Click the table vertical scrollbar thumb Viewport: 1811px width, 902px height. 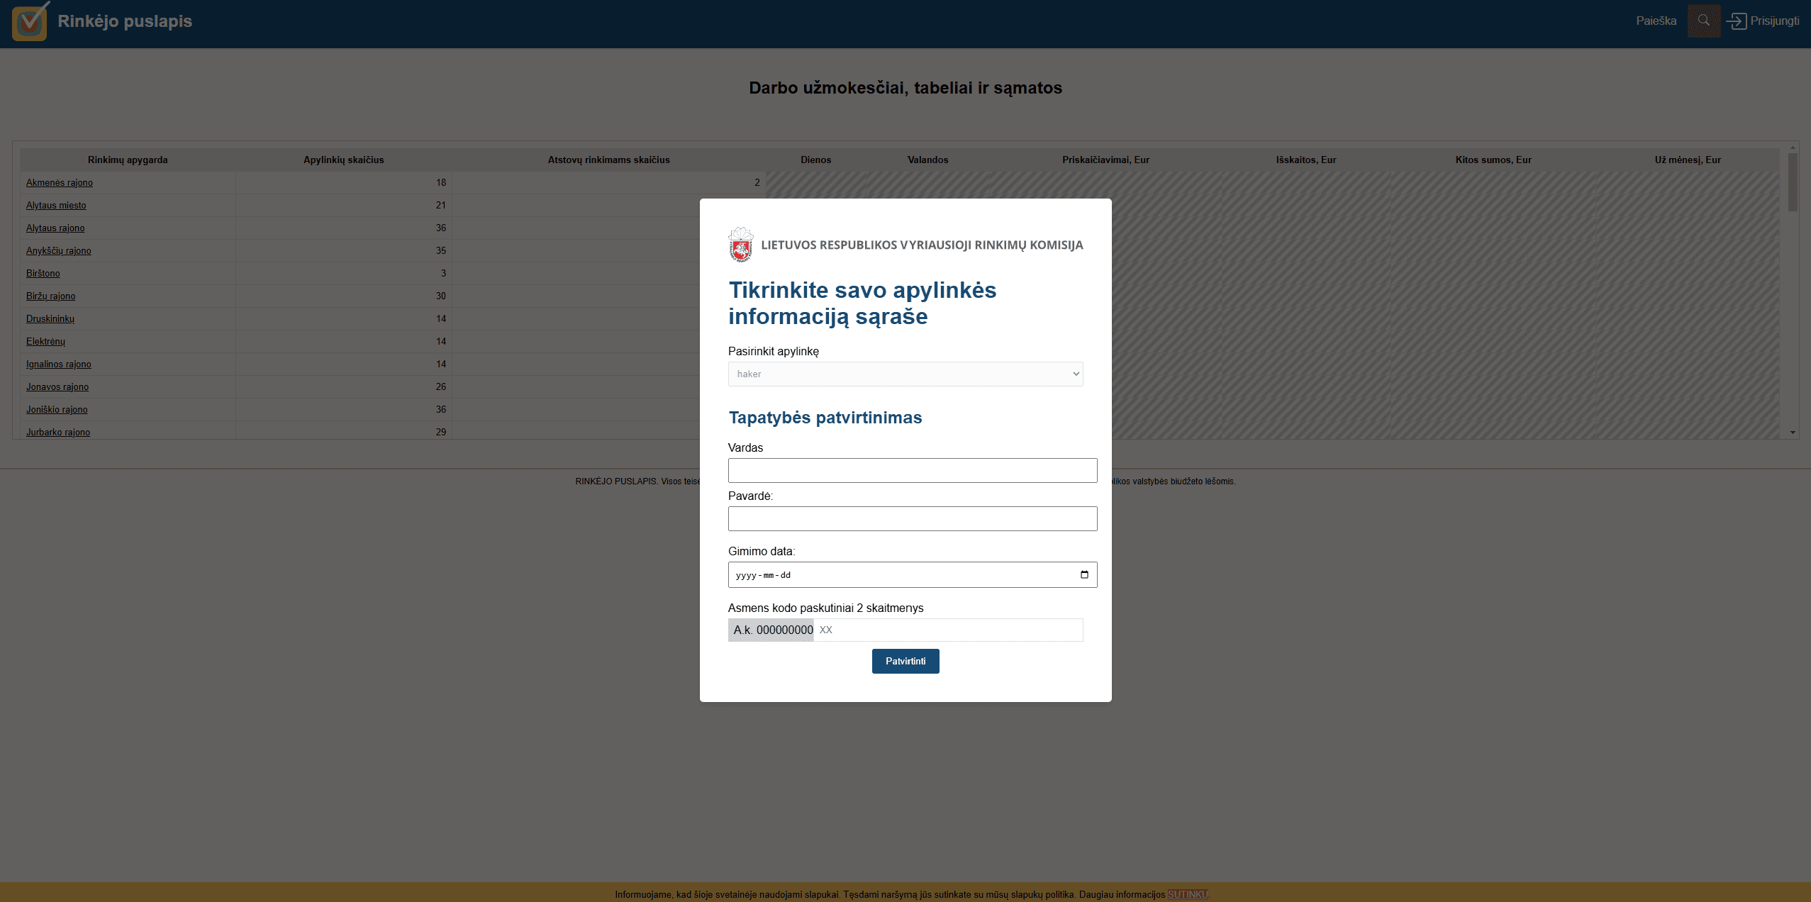[1793, 182]
